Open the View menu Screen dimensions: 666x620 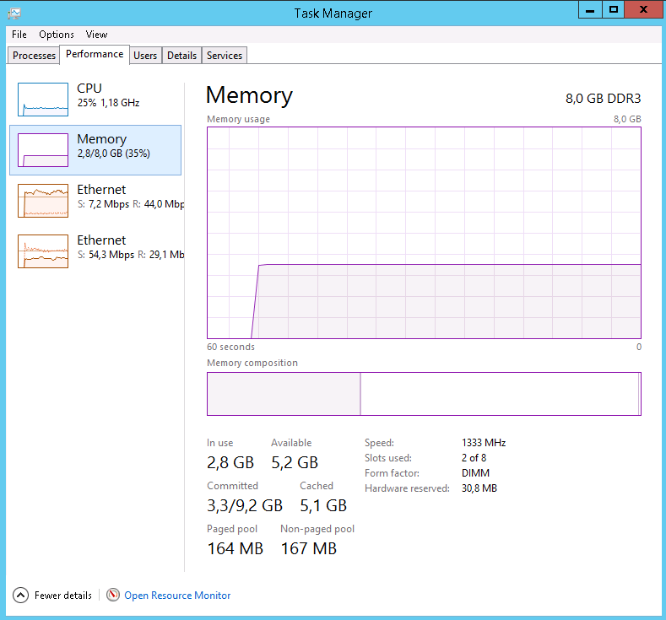(96, 35)
